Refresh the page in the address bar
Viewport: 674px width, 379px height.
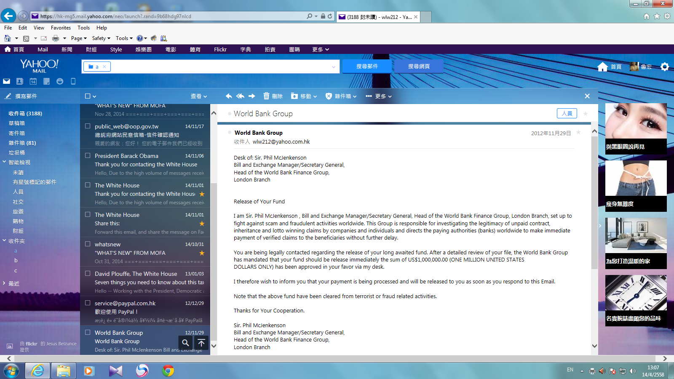click(x=330, y=16)
